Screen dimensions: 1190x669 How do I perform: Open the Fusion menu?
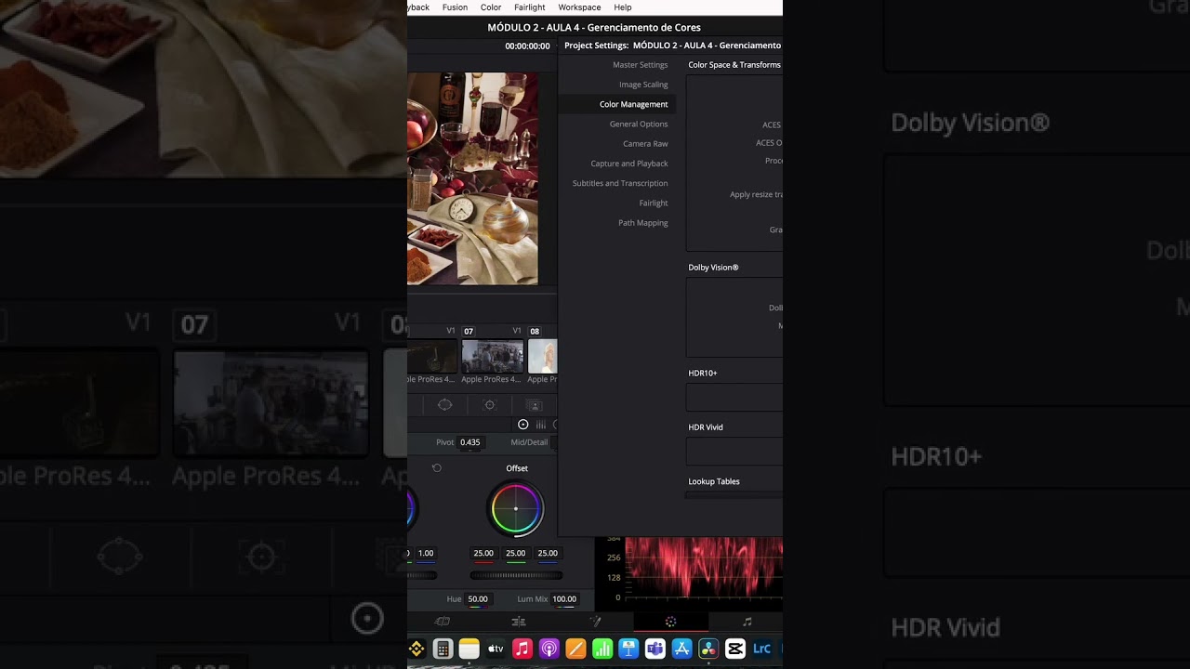pyautogui.click(x=455, y=7)
